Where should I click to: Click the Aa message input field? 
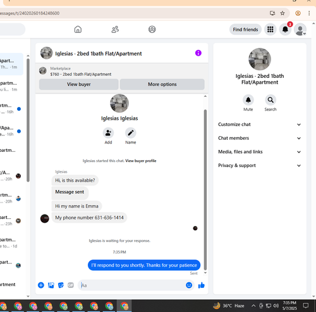132,285
